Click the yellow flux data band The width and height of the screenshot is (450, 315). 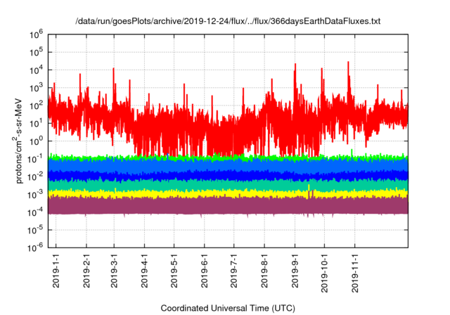tap(228, 194)
